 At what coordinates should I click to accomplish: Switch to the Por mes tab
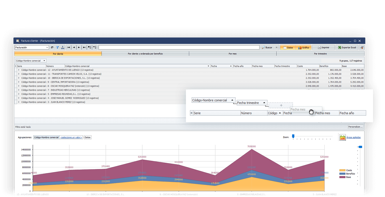click(232, 54)
